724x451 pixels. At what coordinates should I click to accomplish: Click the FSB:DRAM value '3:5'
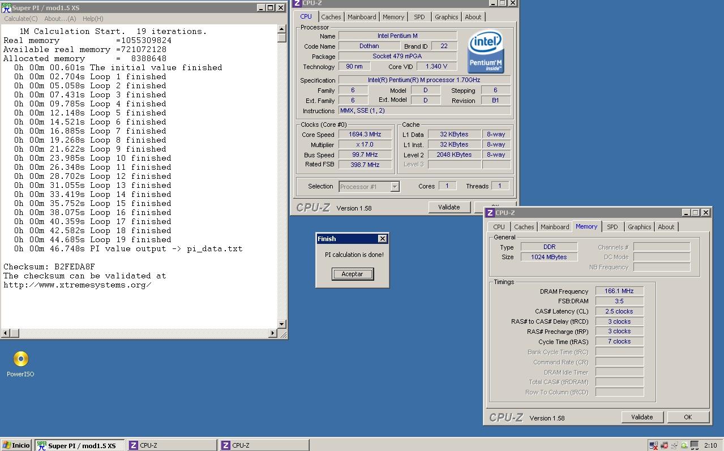619,302
